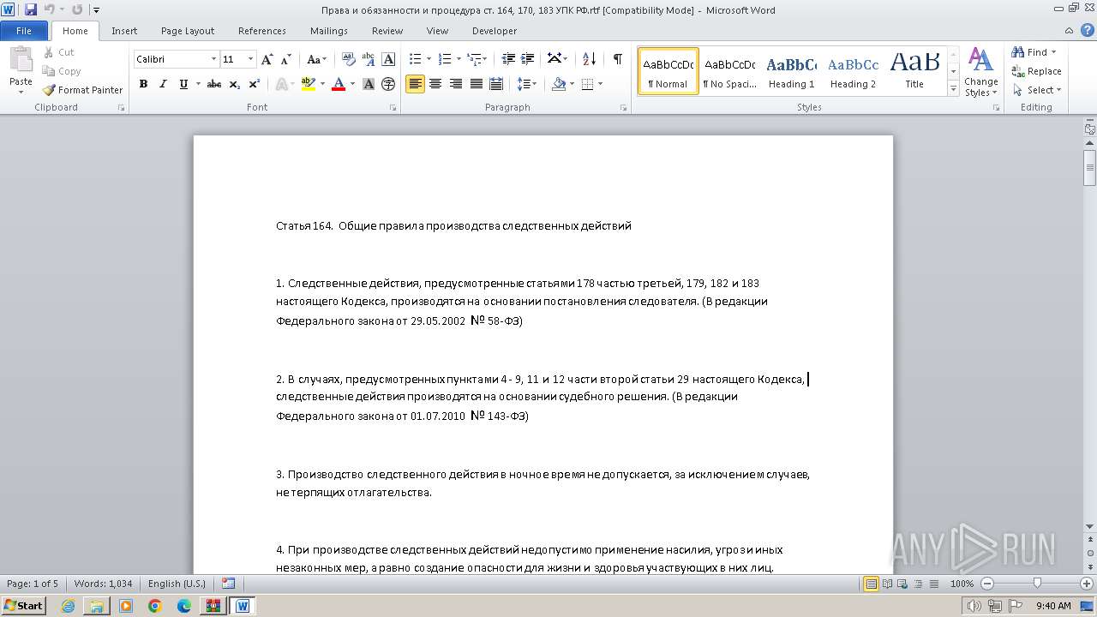1097x617 pixels.
Task: Open Change Case dropdown
Action: 316,59
